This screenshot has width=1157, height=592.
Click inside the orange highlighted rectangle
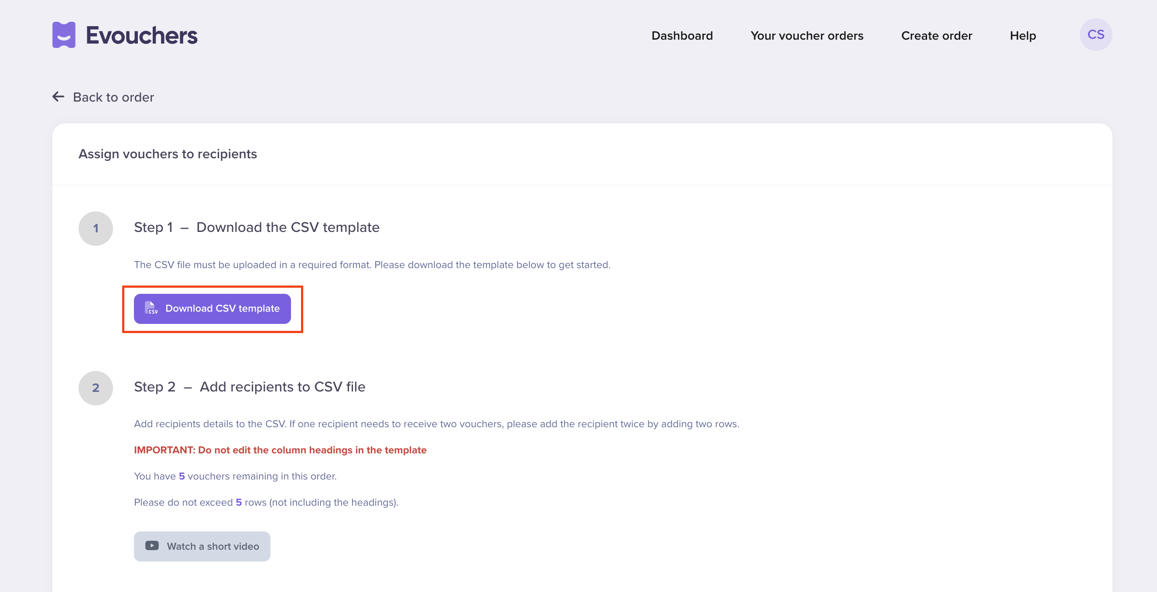(212, 308)
